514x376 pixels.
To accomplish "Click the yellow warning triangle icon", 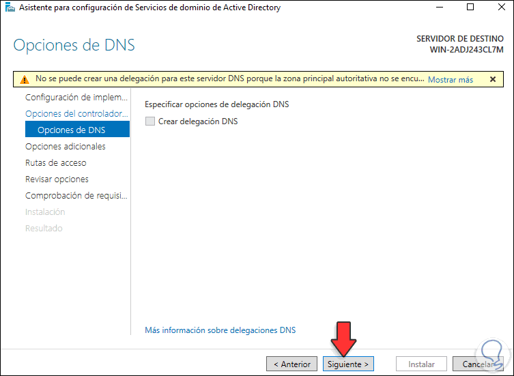I will click(25, 79).
